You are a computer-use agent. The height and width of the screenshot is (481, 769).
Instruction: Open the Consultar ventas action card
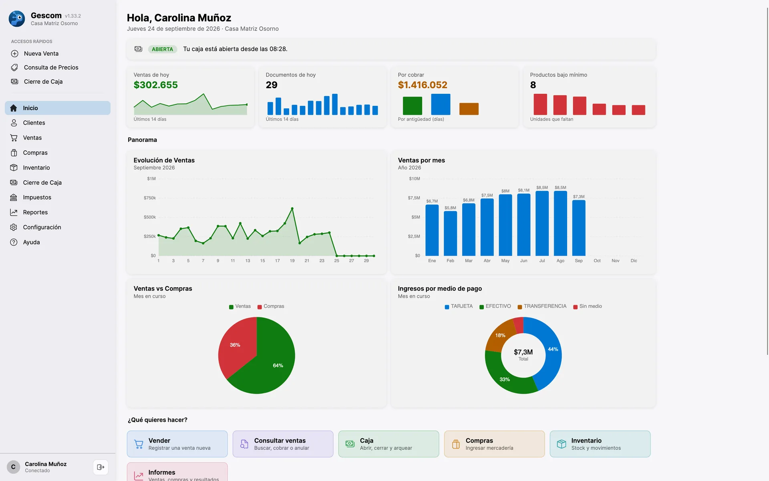point(283,444)
